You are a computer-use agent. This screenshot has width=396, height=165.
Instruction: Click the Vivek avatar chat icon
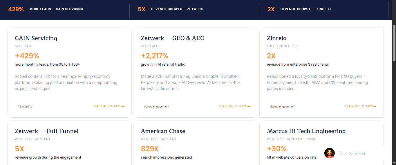pos(329,153)
